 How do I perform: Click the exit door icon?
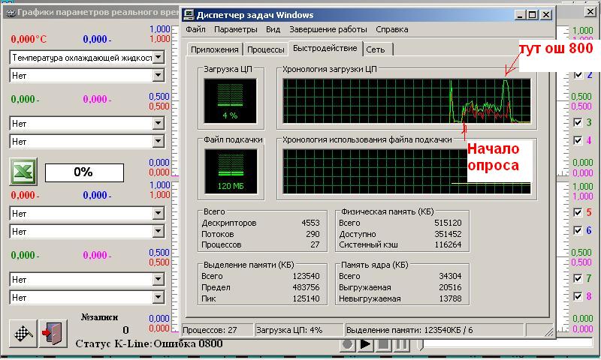48,332
